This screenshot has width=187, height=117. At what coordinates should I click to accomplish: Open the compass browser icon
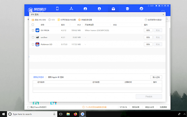pyautogui.click(x=141, y=9)
